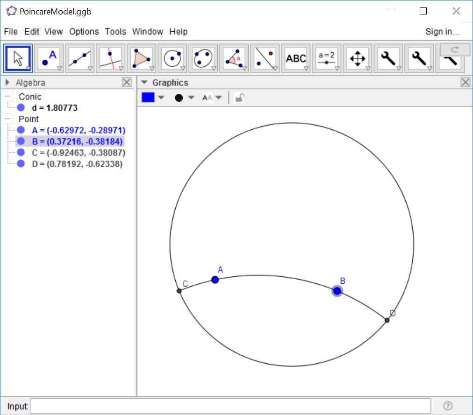Click the Sign in... link

pos(442,32)
